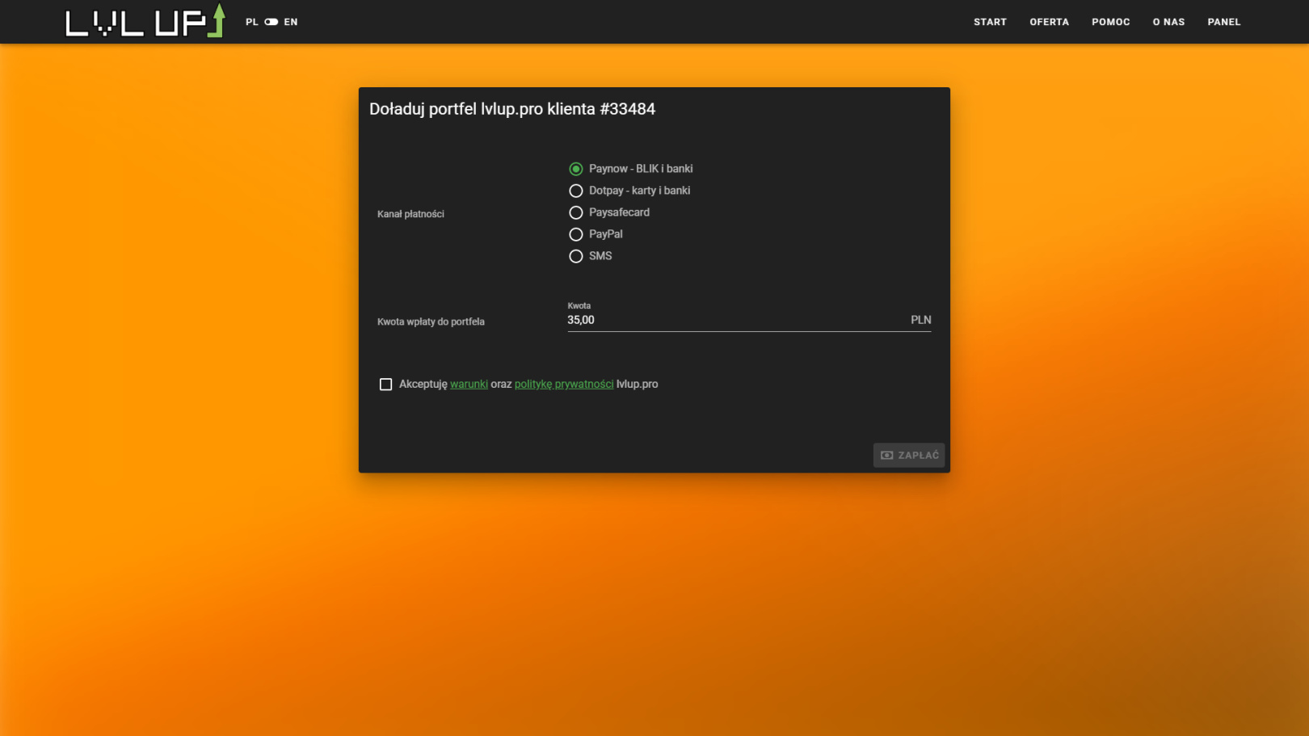Toggle the PL/EN language switch
1309x736 pixels.
tap(271, 22)
